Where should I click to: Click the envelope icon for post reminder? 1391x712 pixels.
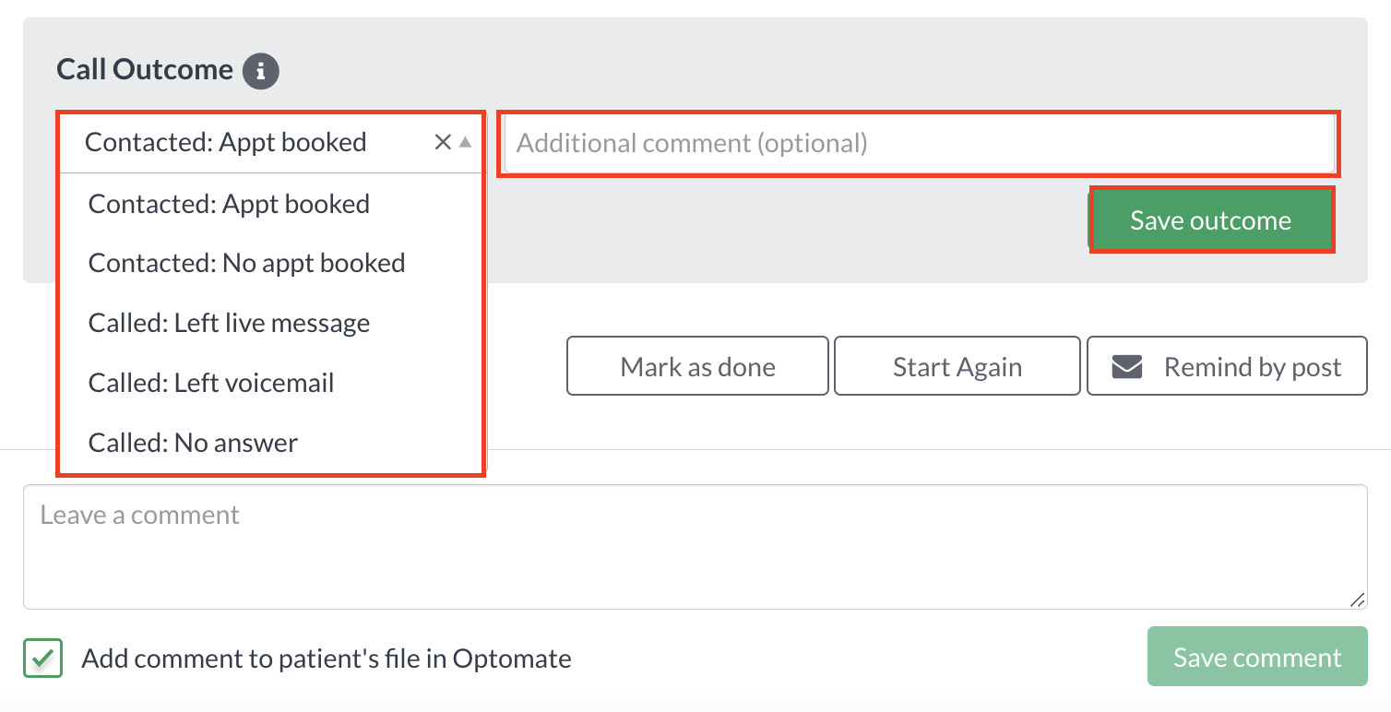click(x=1127, y=367)
